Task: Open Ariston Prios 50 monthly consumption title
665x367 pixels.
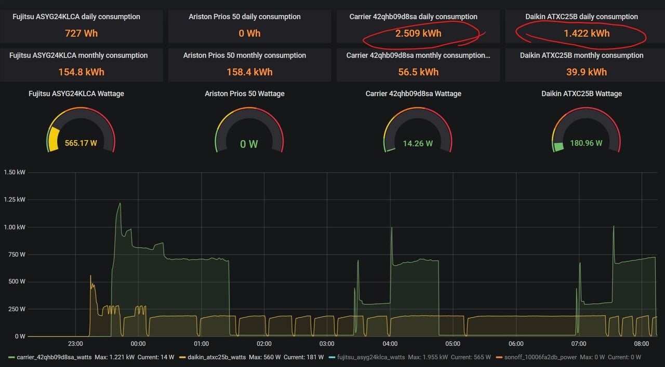Action: coord(245,55)
